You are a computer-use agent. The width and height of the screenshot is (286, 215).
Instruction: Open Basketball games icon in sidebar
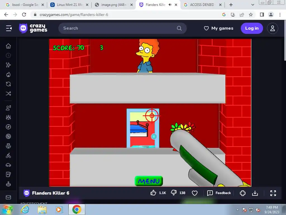(8, 136)
